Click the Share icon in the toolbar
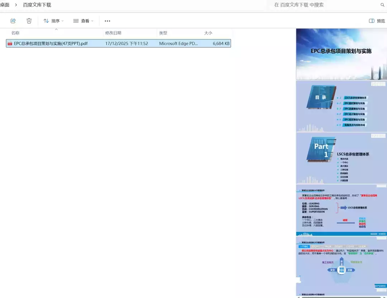This screenshot has height=298, width=387. click(13, 21)
